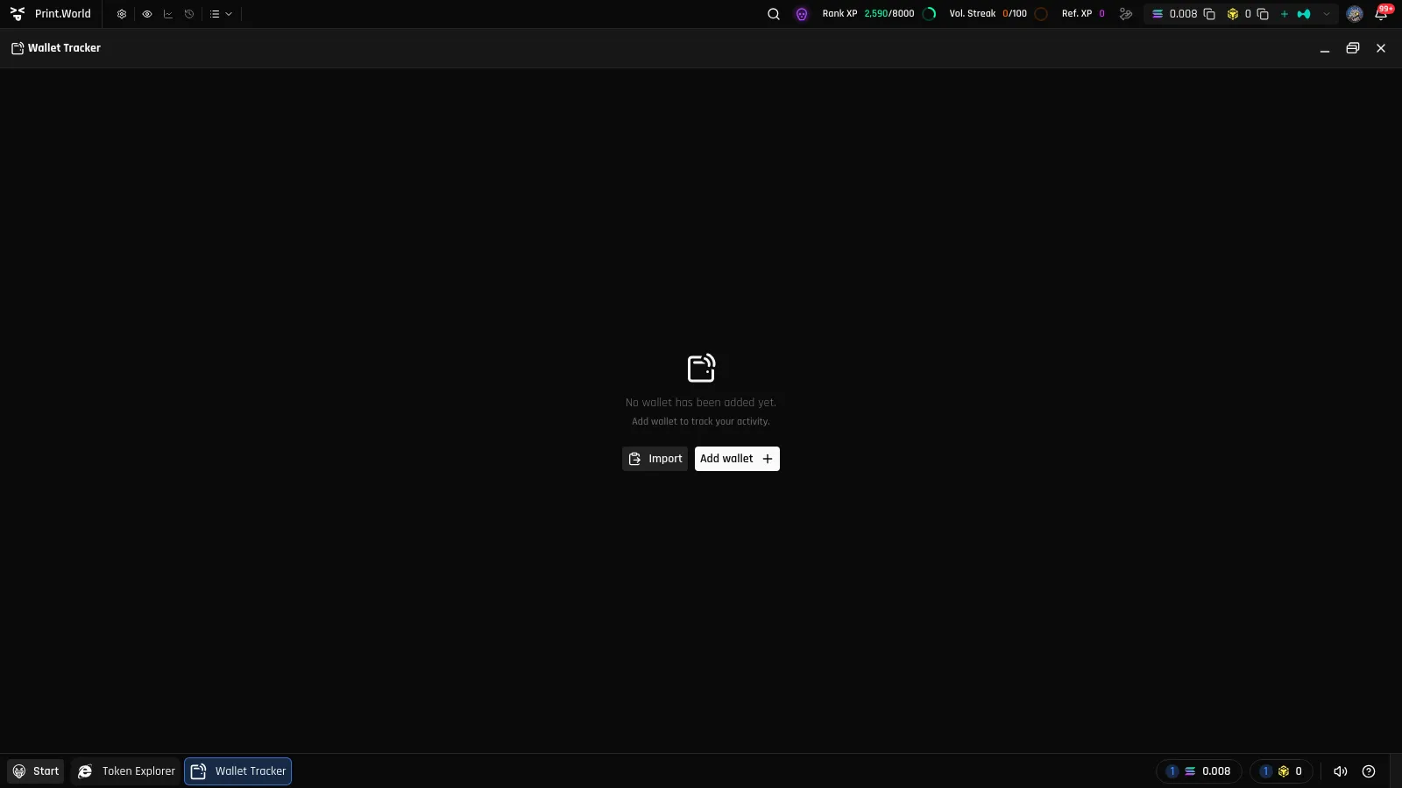Image resolution: width=1402 pixels, height=788 pixels.
Task: Expand the wallet dropdown chevron in top bar
Action: coord(1327,14)
